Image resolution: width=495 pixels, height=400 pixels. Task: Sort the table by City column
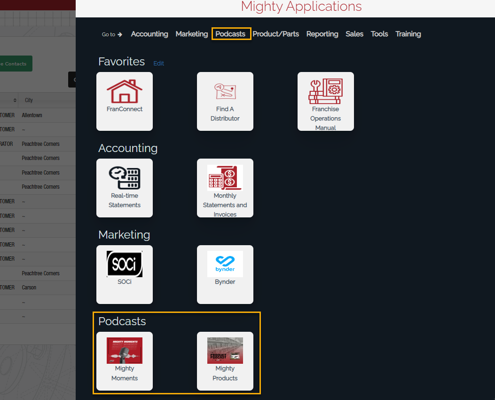point(29,100)
